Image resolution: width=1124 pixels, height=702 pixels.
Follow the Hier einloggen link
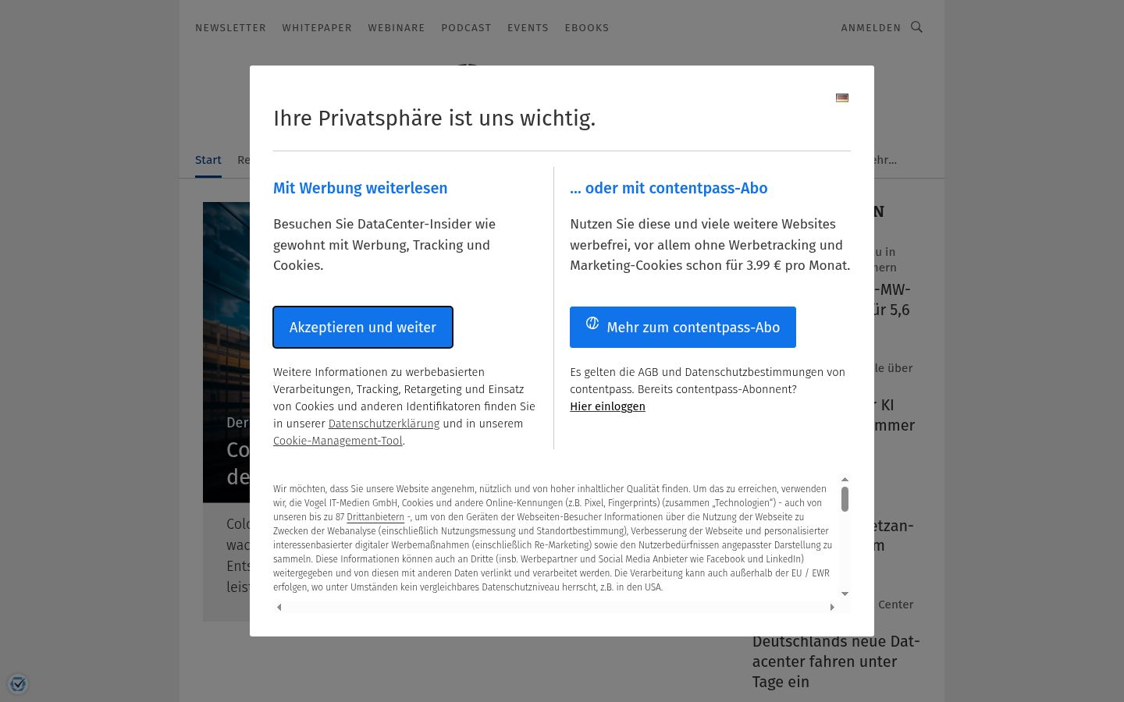point(607,406)
